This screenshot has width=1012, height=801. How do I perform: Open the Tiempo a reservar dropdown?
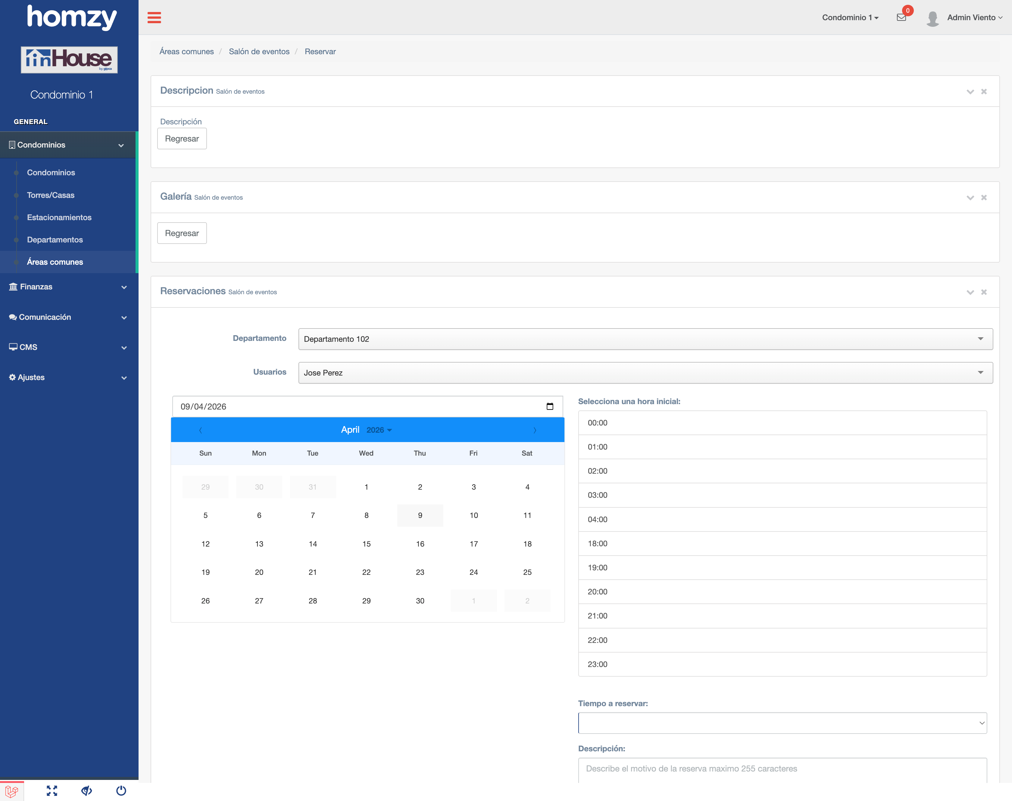pyautogui.click(x=782, y=723)
